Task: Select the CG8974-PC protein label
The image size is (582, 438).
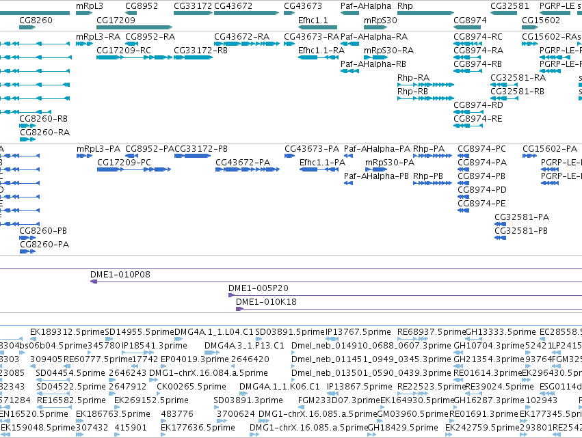Action: click(x=481, y=149)
